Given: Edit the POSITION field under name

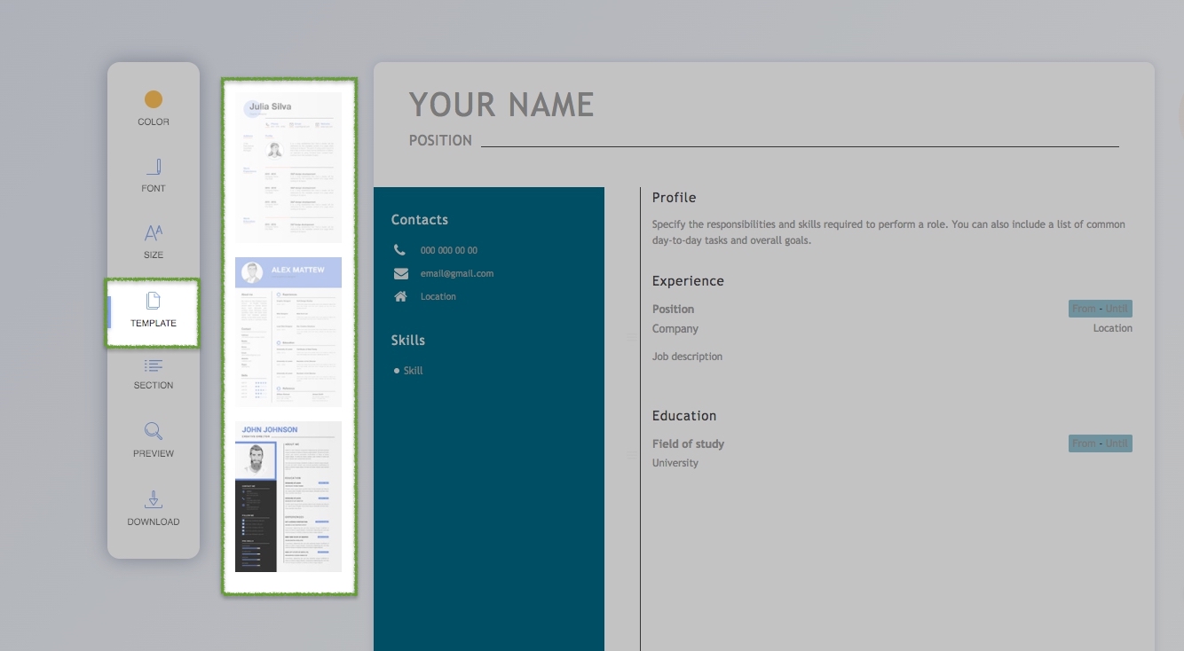Looking at the screenshot, I should (x=440, y=140).
